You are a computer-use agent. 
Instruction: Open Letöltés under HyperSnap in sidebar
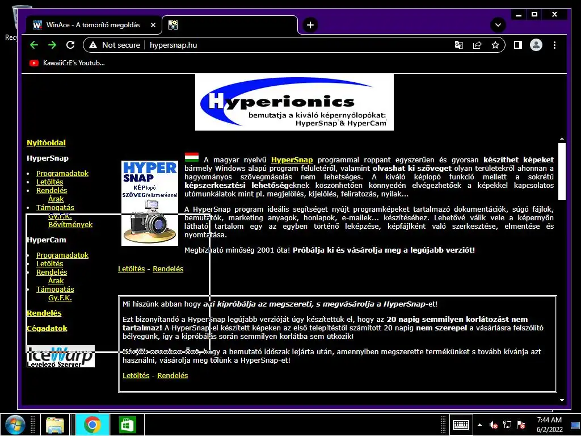pos(50,182)
